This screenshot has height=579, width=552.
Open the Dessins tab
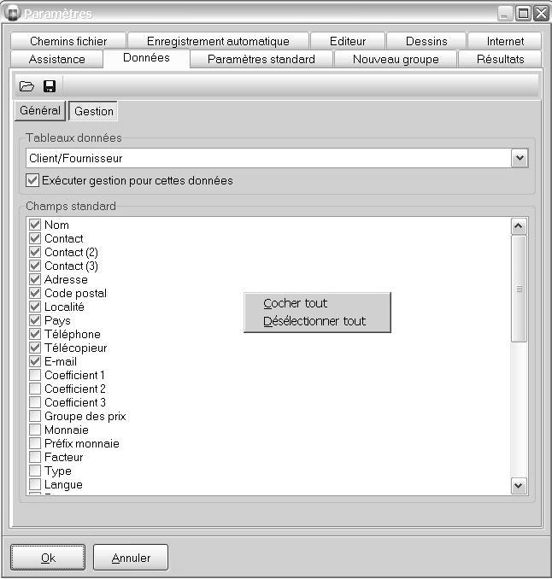point(426,41)
